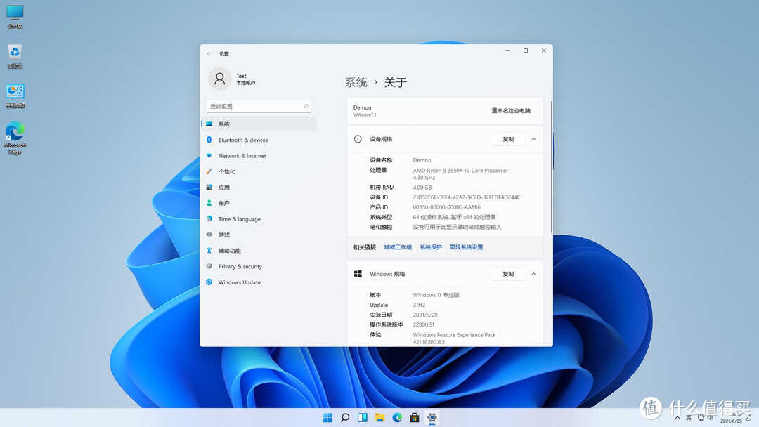Click the Windows Start button
This screenshot has width=759, height=427.
[x=327, y=417]
